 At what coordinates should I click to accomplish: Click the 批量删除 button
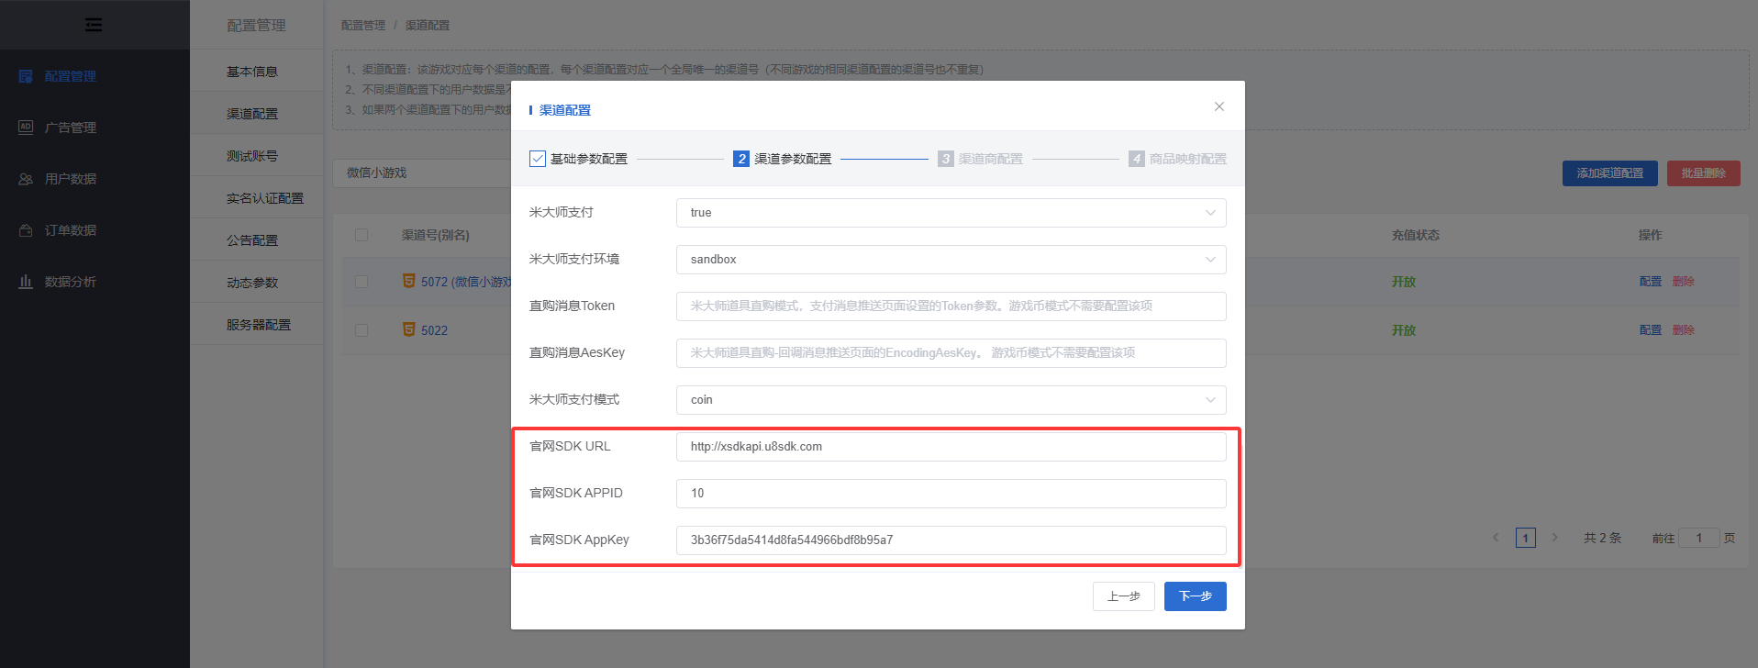(1704, 173)
